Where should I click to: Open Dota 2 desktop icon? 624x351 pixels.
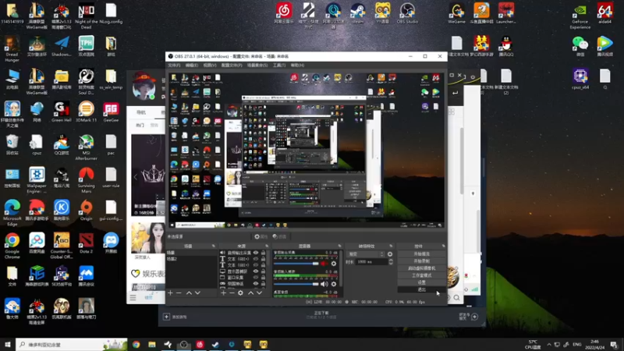click(86, 243)
